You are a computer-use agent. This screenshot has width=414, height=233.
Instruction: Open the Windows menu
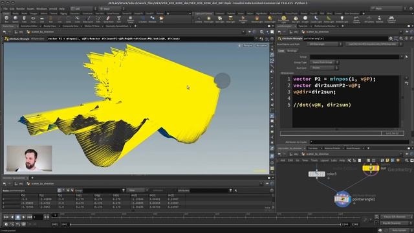click(x=41, y=8)
